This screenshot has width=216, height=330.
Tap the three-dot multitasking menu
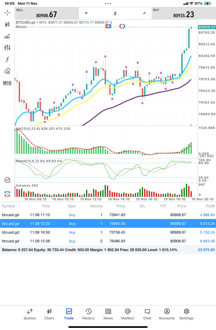pos(108,3)
